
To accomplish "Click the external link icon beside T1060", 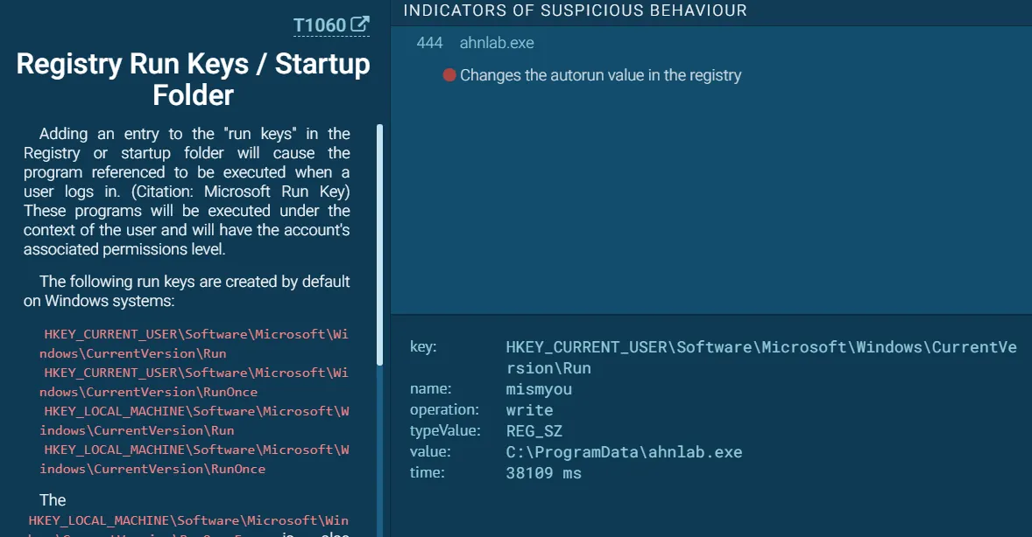I will click(359, 24).
